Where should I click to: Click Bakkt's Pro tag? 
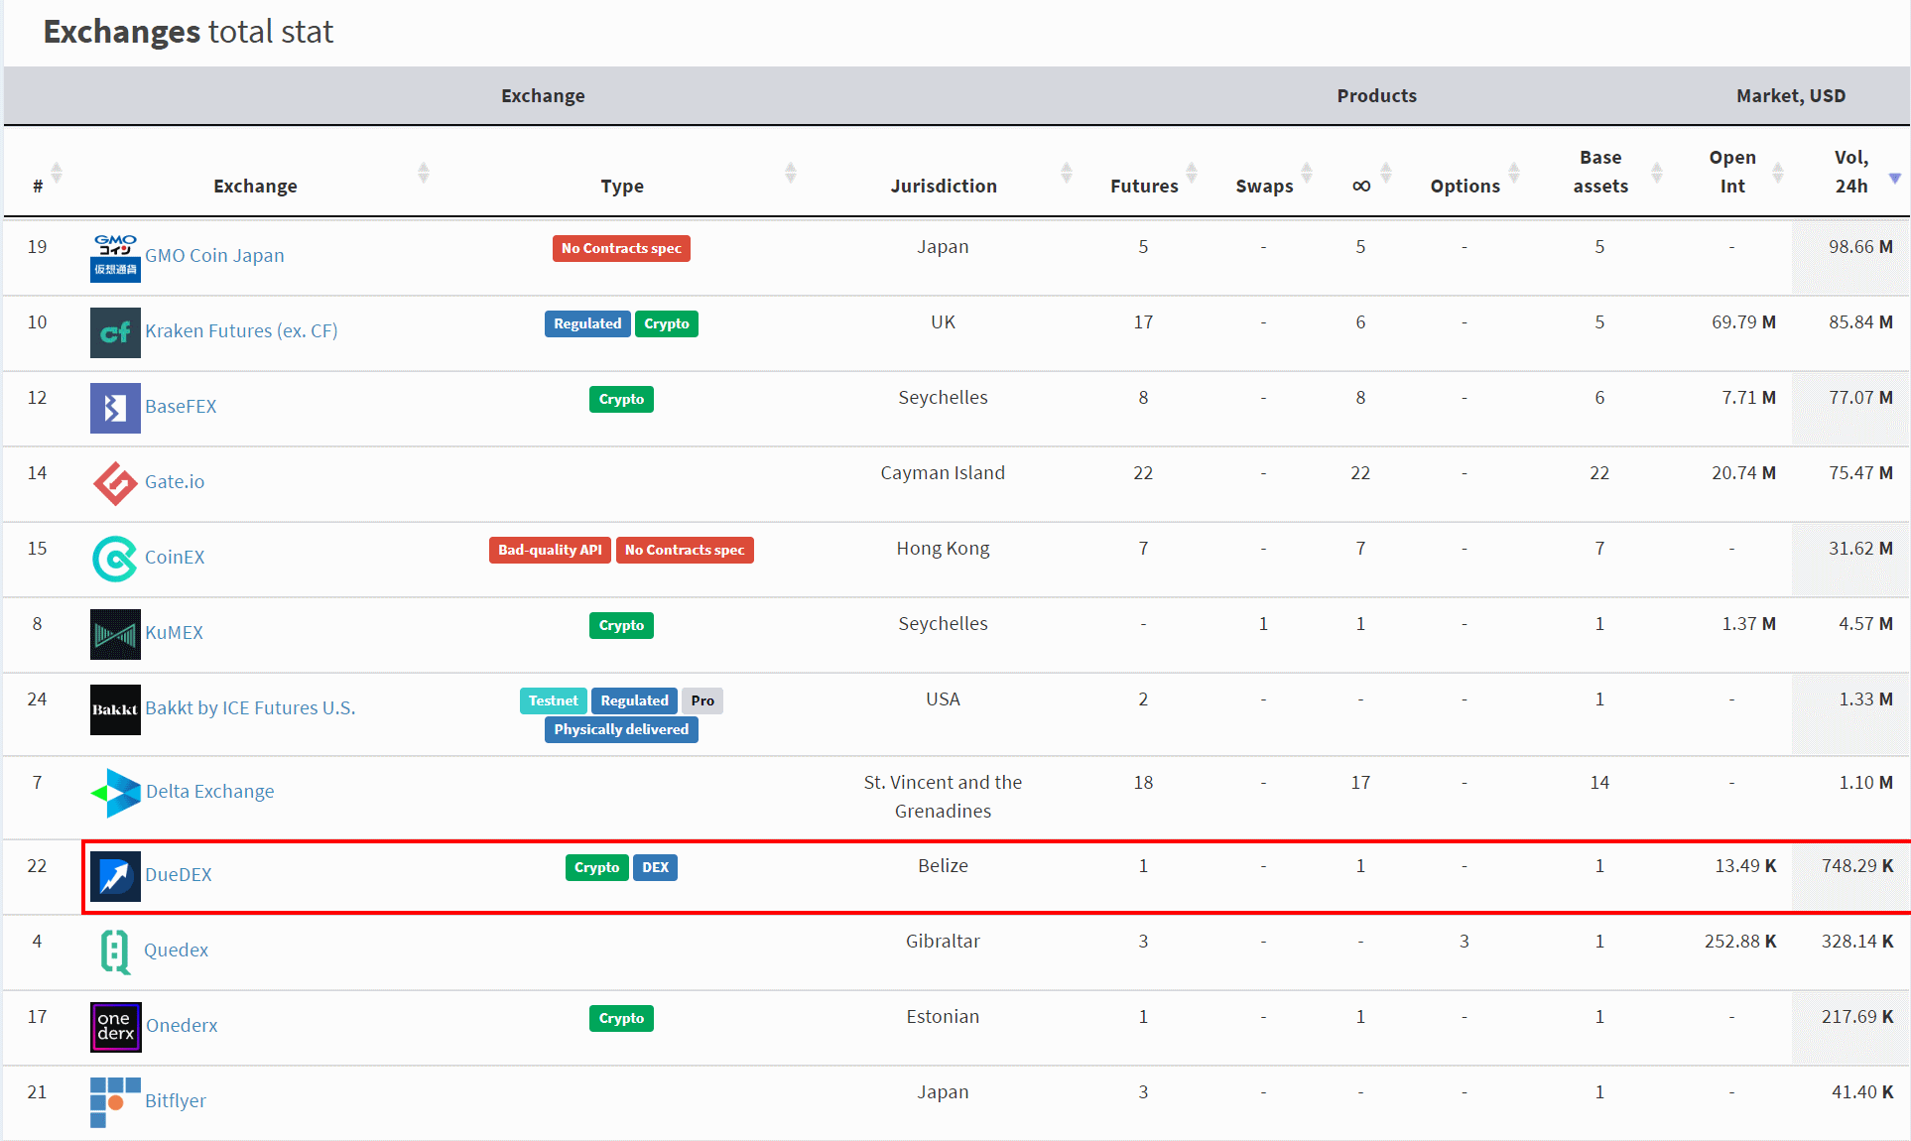point(702,700)
